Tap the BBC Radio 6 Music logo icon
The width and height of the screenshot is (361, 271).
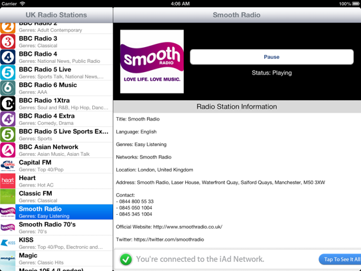(8, 88)
